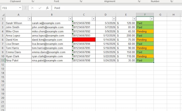Open the filter dropdown in column B header
This screenshot has width=182, height=111.
tap(70, 19)
